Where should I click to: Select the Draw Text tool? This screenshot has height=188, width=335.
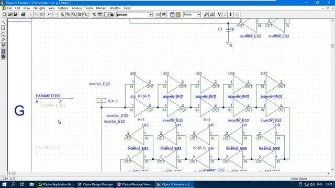pyautogui.click(x=4, y=45)
